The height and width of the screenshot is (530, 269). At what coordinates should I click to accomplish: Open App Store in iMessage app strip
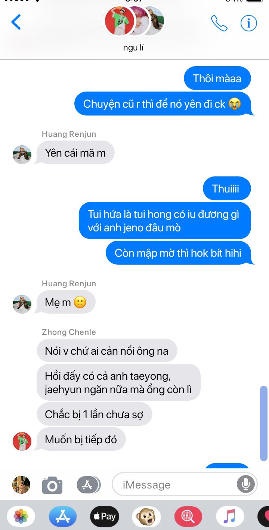coord(63,517)
